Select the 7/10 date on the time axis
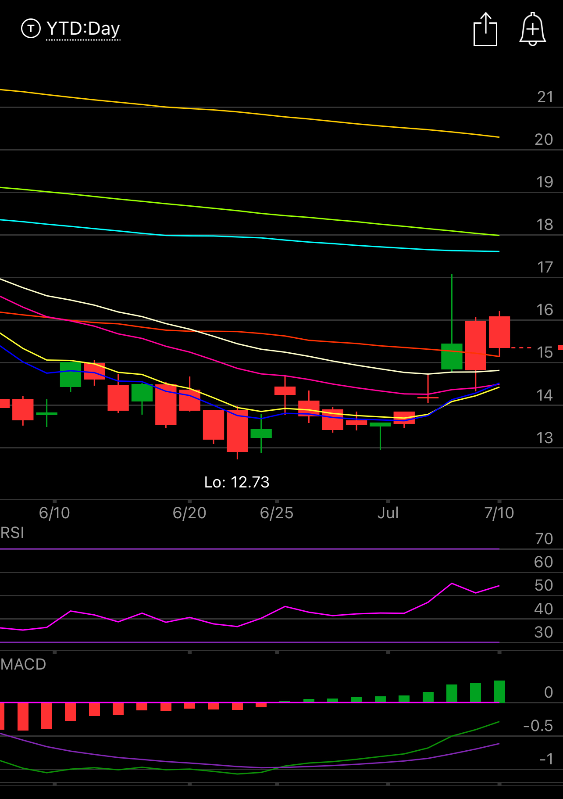563x799 pixels. (x=499, y=512)
